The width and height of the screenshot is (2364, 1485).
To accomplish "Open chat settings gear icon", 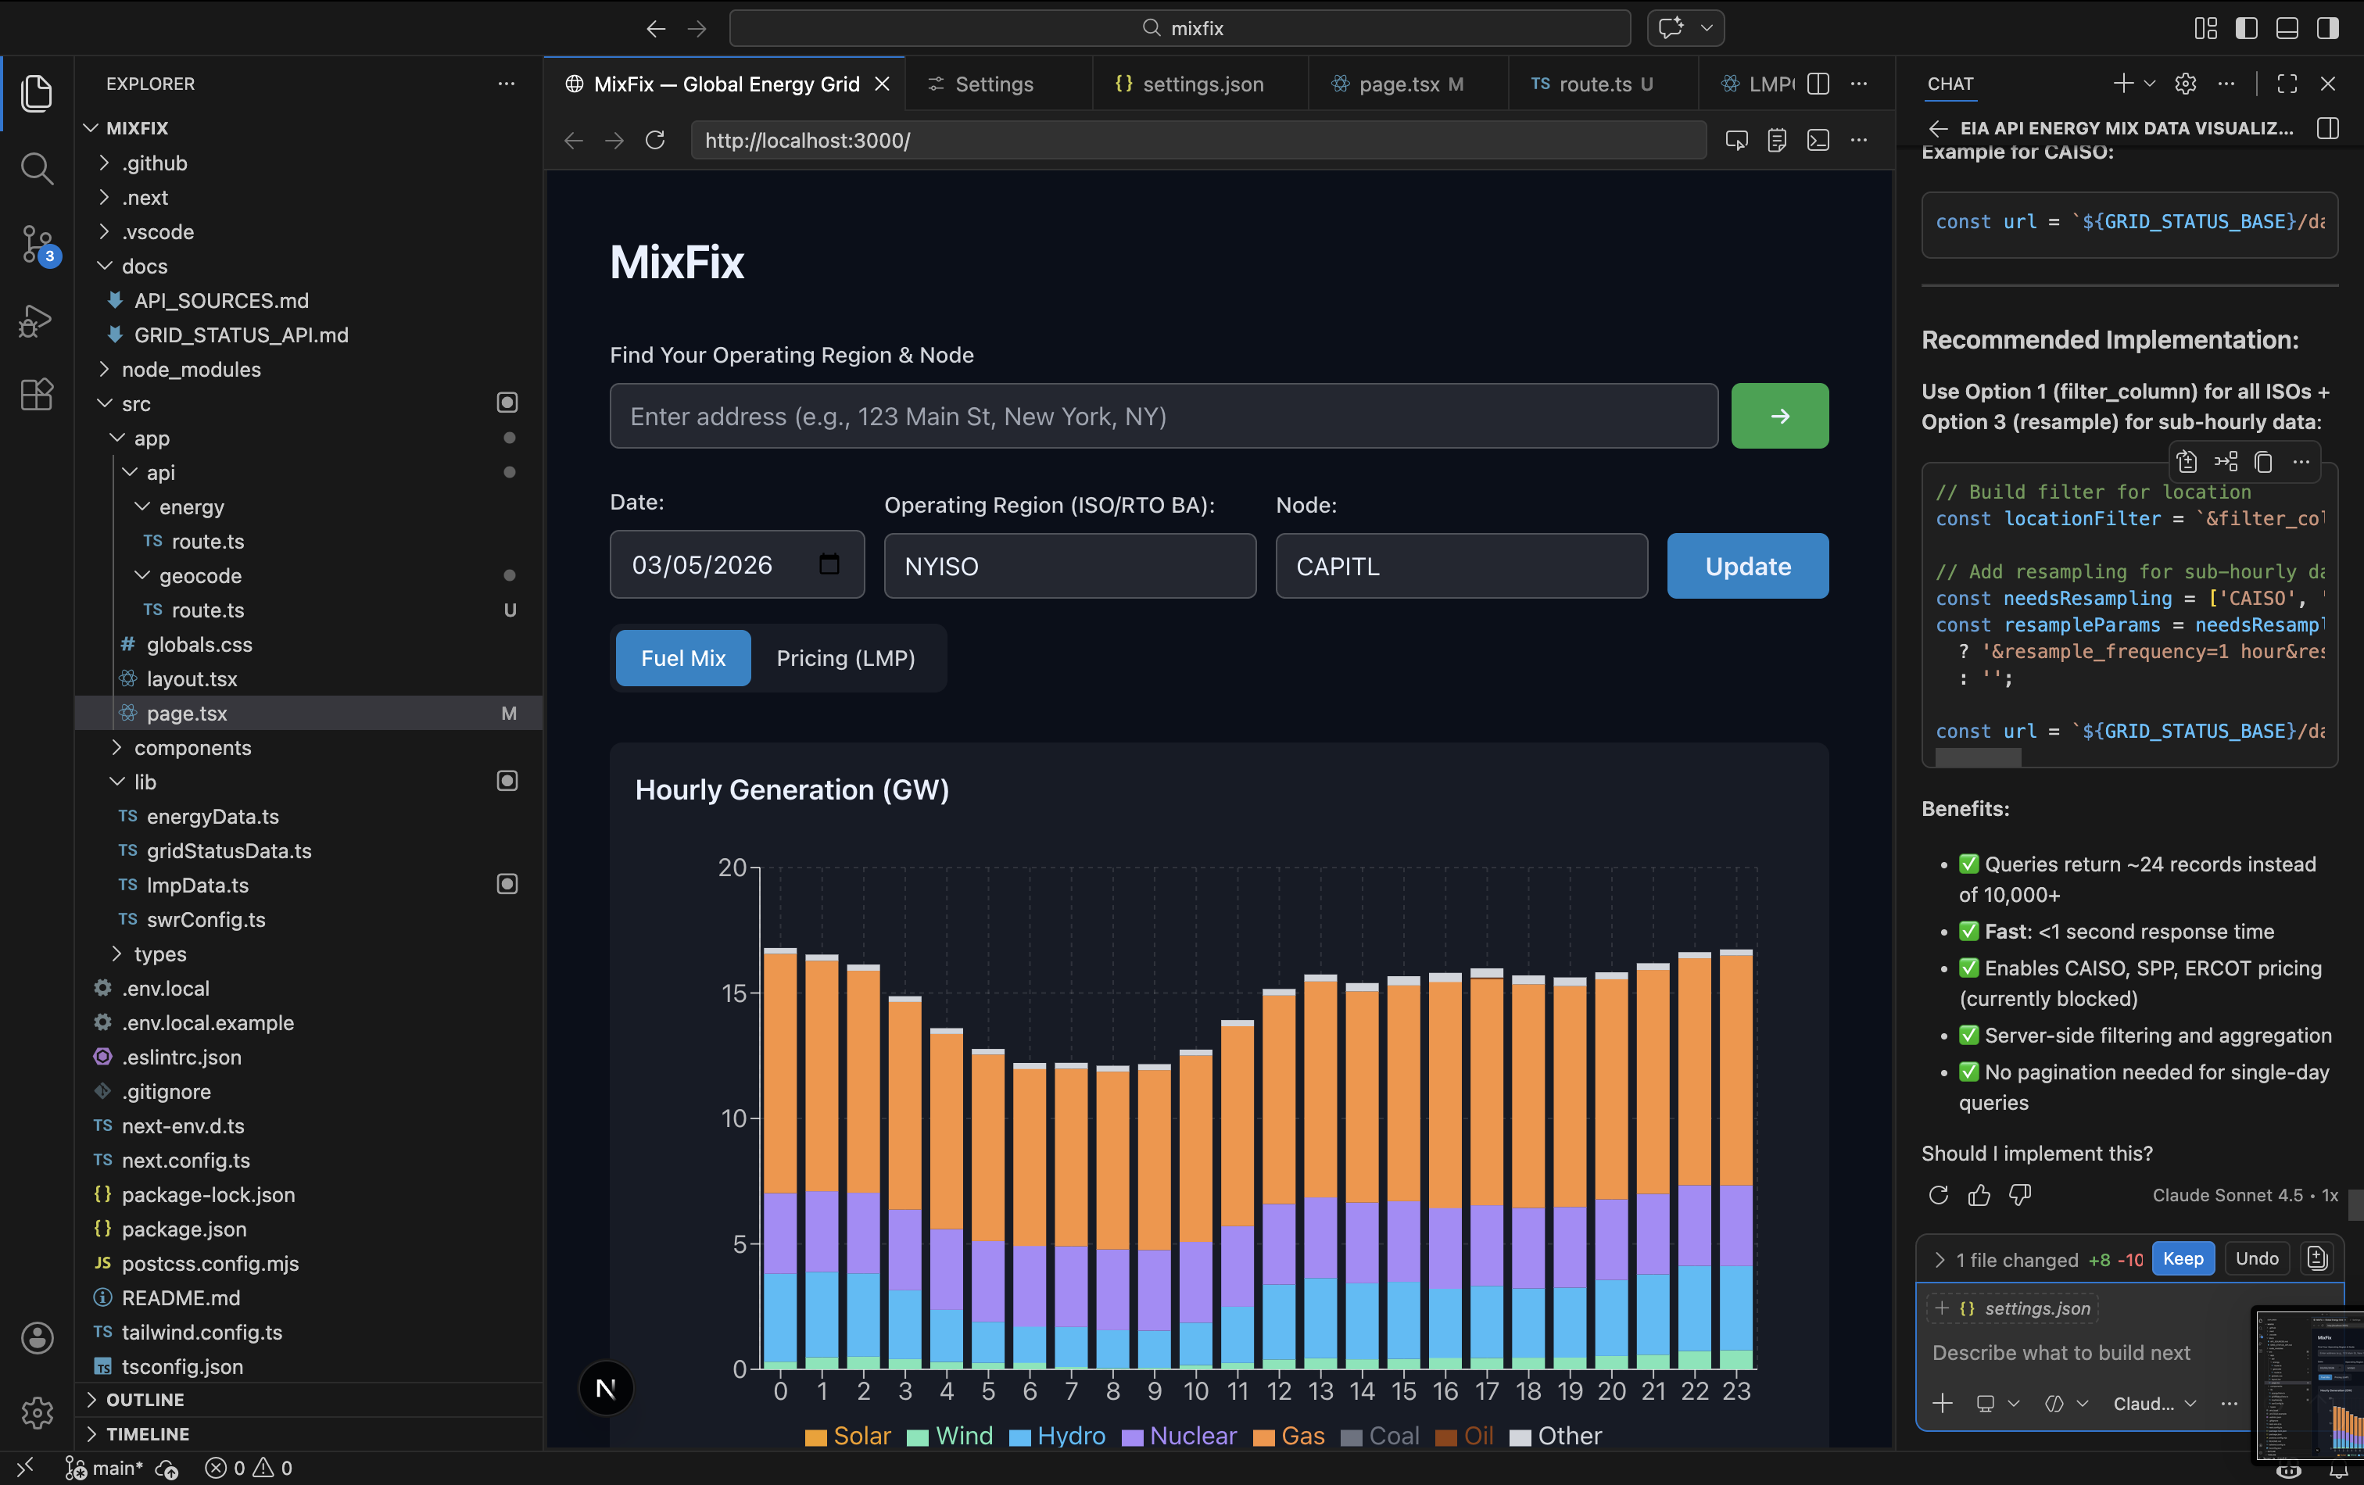I will [x=2184, y=84].
